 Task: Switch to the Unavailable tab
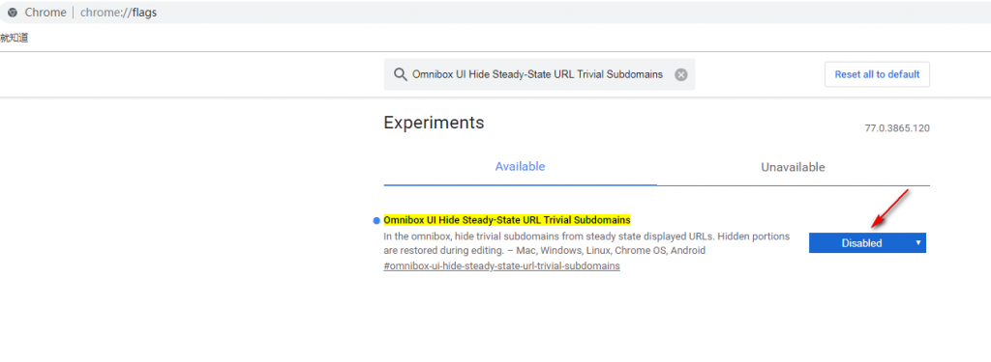(x=794, y=168)
